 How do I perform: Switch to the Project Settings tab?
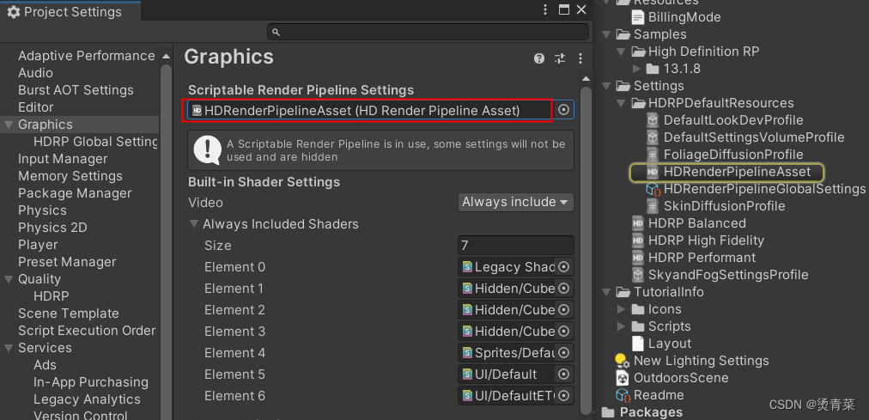point(70,12)
